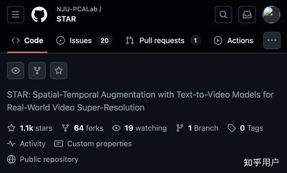Screen dimensions: 287x173
Task: Show the 19 watching users
Action: tap(140, 128)
